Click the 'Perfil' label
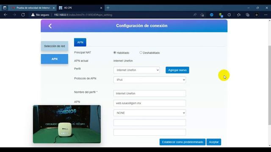The height and width of the screenshot is (152, 271). [x=77, y=68]
